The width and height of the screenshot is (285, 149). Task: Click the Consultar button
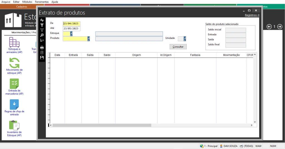click(178, 47)
